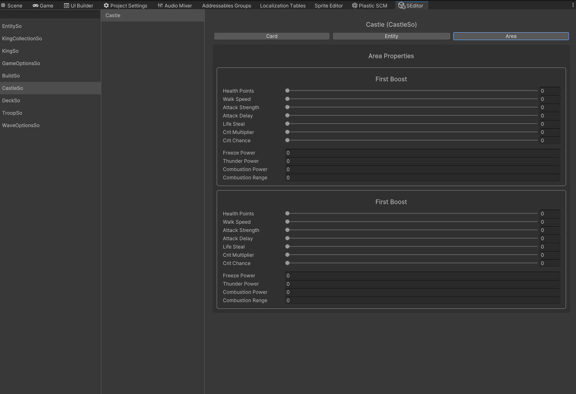Select the SEditor window icon
This screenshot has height=394, width=576.
coord(400,5)
